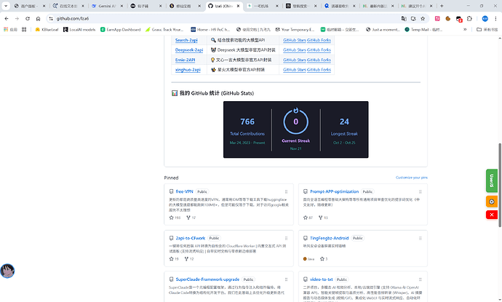This screenshot has width=502, height=302.
Task: Grab the free-VPN pin drag handle
Action: click(286, 191)
